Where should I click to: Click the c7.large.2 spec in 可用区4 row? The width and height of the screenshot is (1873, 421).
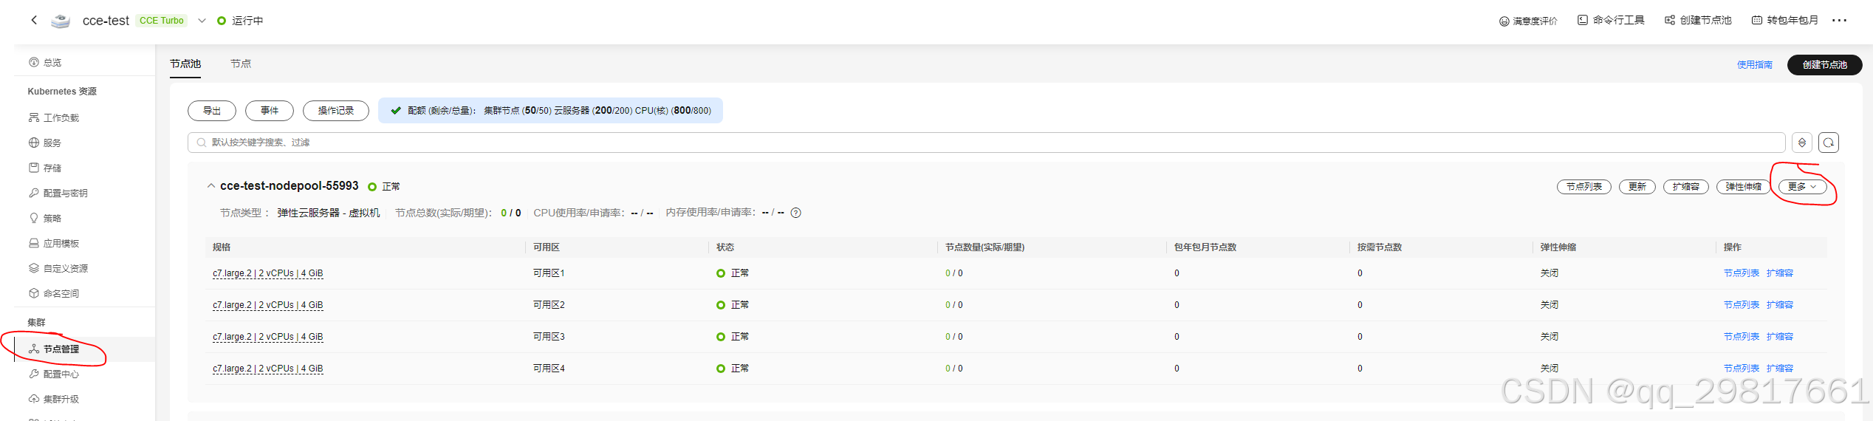[x=268, y=369]
